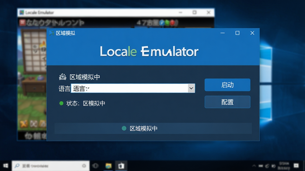Click the red icon in the game title
The image size is (305, 171).
[x=22, y=23]
